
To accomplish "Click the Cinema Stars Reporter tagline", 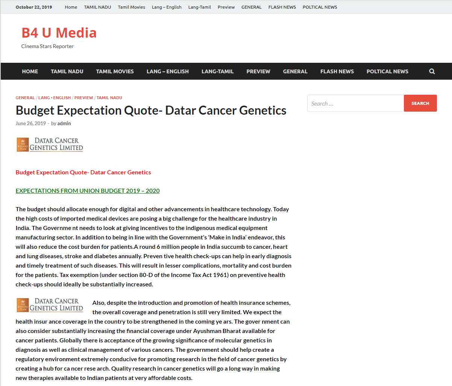I will [x=47, y=46].
